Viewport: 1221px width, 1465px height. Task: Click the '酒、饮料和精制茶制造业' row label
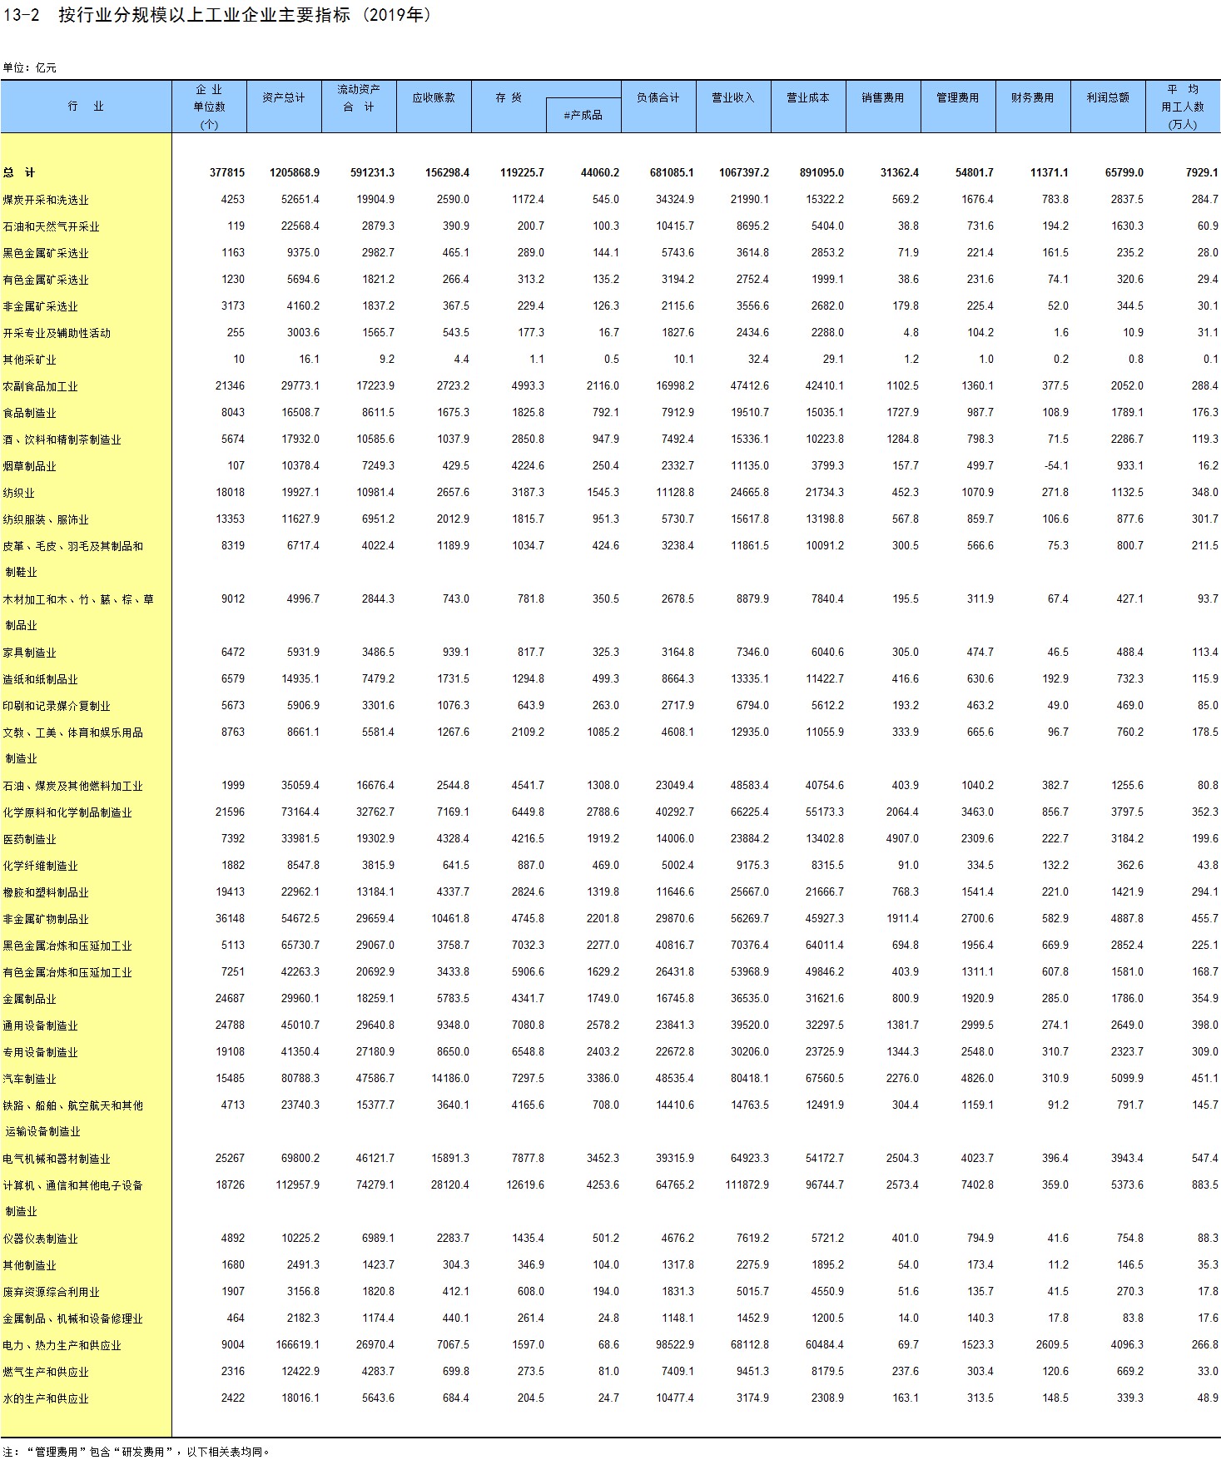click(x=62, y=439)
